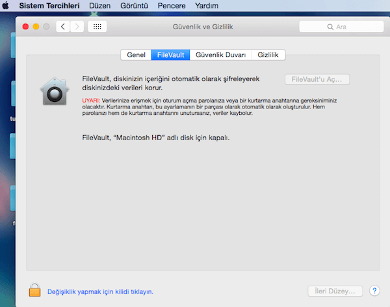Viewport: 390px width, 307px height.
Task: Click the FileVault'u Aç... button
Action: [x=317, y=79]
